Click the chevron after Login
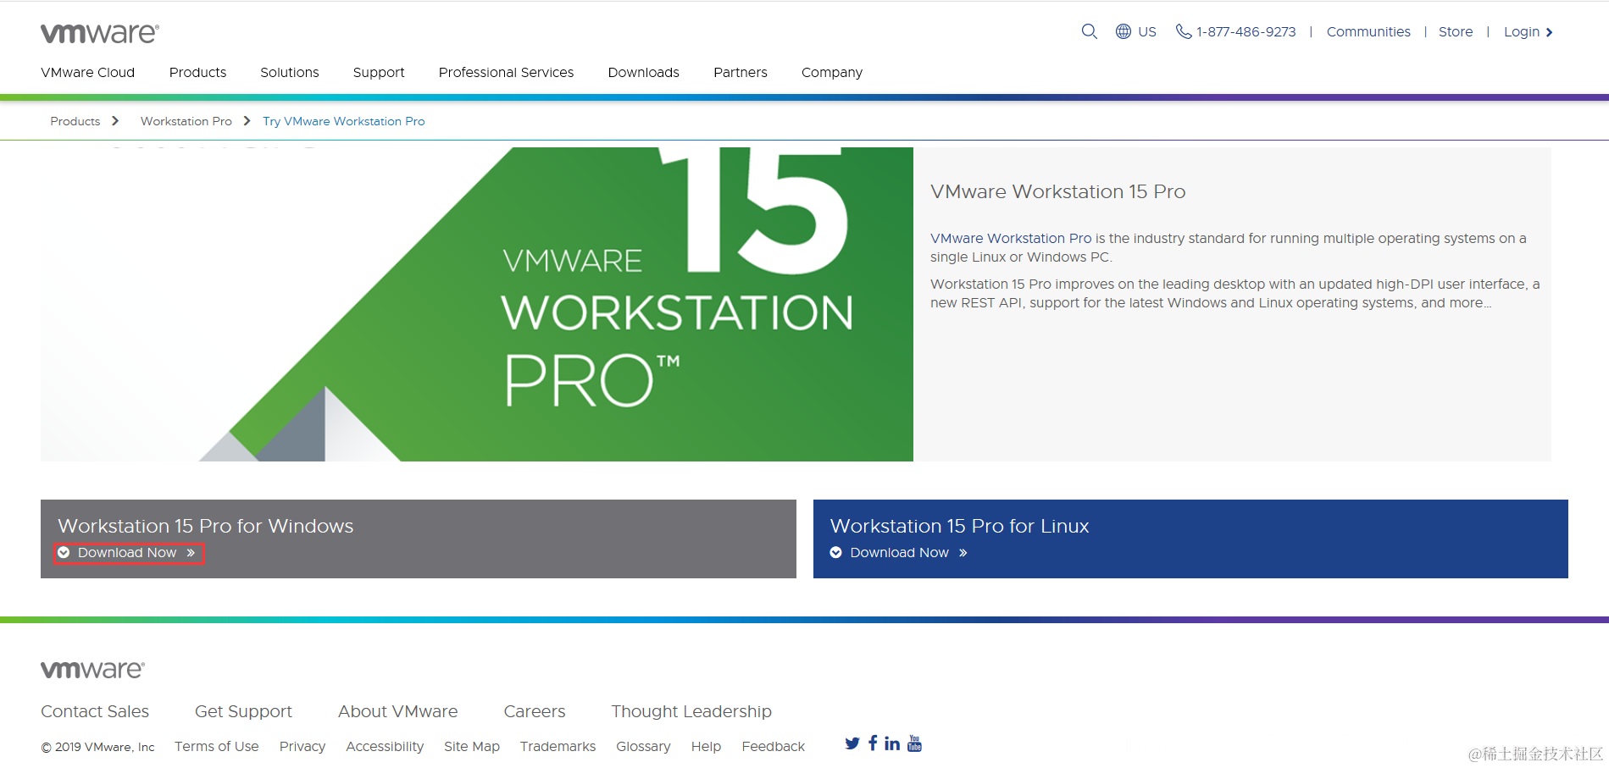1609x768 pixels. (x=1549, y=32)
